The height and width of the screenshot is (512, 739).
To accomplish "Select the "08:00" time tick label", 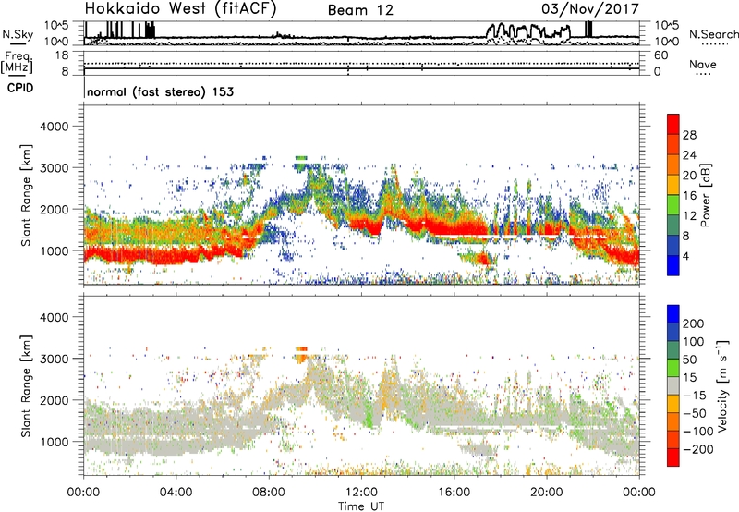I will click(x=269, y=493).
